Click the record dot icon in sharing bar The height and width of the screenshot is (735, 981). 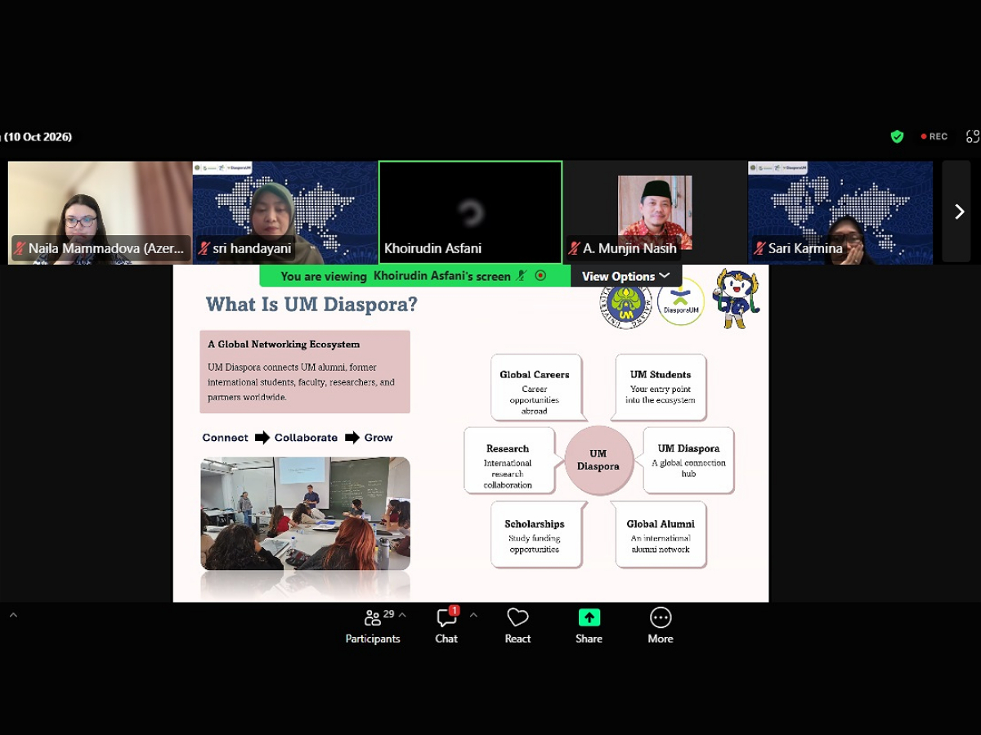tap(540, 276)
